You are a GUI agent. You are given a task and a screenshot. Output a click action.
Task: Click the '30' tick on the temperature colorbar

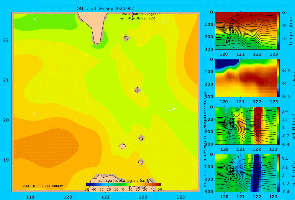(284, 13)
